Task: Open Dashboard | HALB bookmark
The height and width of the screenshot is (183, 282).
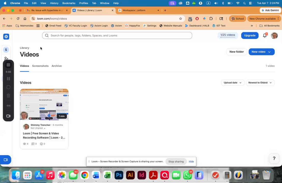Action: click(x=197, y=26)
